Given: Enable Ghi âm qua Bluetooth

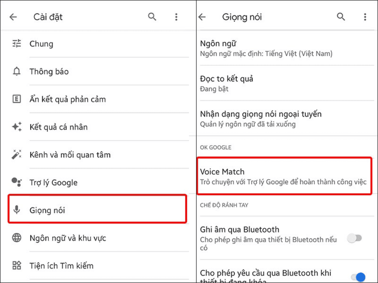Looking at the screenshot, I should click(x=355, y=239).
